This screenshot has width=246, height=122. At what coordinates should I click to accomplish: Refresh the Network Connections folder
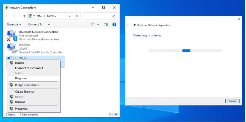(x=77, y=16)
